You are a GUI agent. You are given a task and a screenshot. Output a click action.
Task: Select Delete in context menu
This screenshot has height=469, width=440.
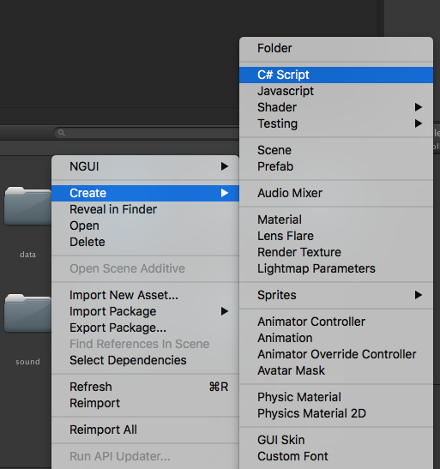(x=145, y=242)
